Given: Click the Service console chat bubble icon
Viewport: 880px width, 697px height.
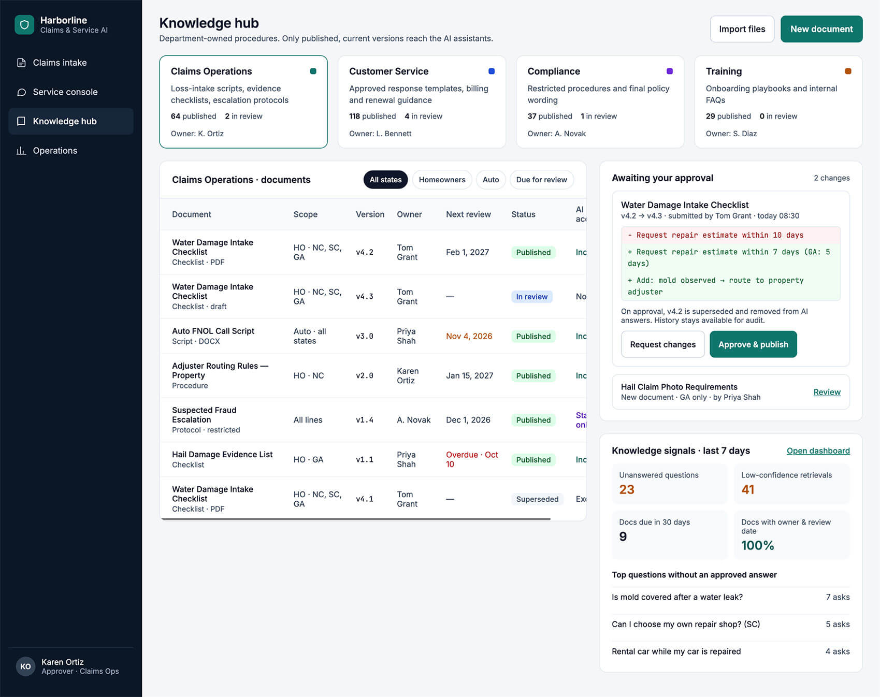Looking at the screenshot, I should pos(21,92).
